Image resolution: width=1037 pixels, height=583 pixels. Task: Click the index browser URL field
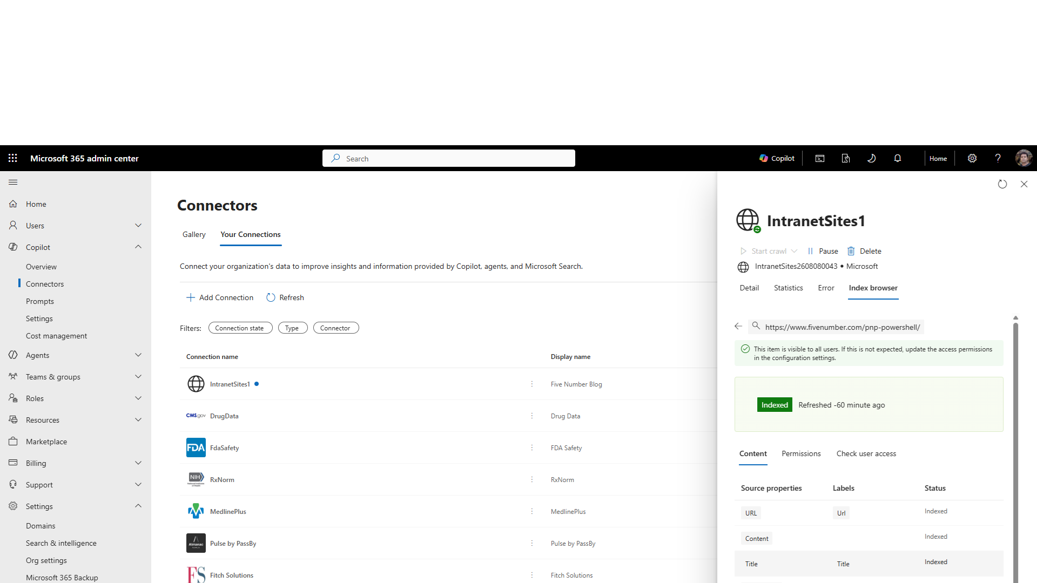pos(836,327)
